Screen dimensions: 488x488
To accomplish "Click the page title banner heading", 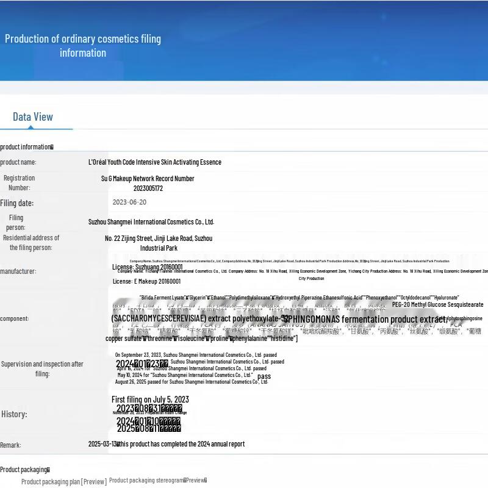I will [83, 46].
